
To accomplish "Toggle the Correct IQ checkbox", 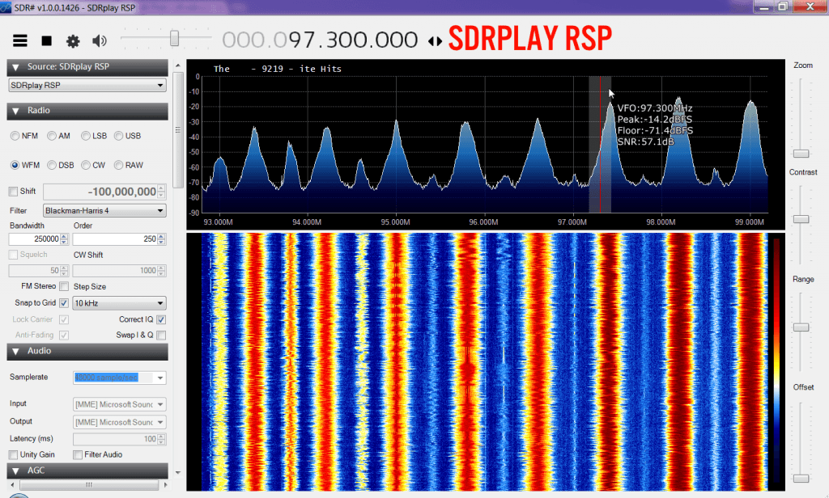I will coord(161,319).
